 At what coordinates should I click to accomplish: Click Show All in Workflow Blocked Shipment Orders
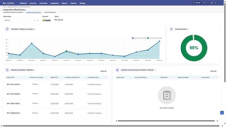point(213,71)
